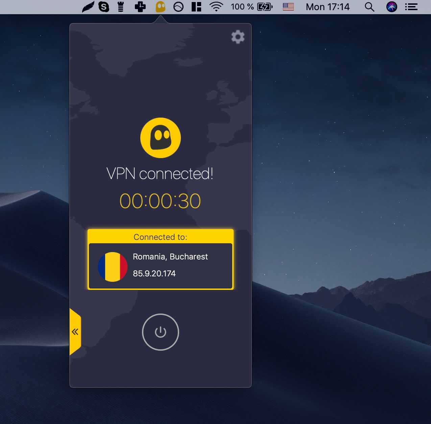Open US flag input source menu
431x424 pixels.
click(x=288, y=7)
